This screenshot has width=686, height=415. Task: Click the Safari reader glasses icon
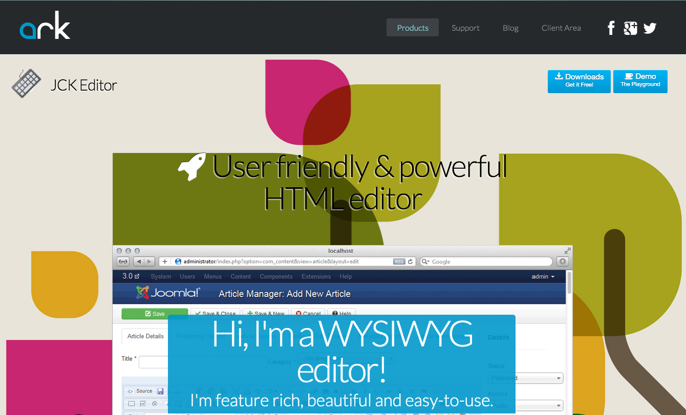123,261
